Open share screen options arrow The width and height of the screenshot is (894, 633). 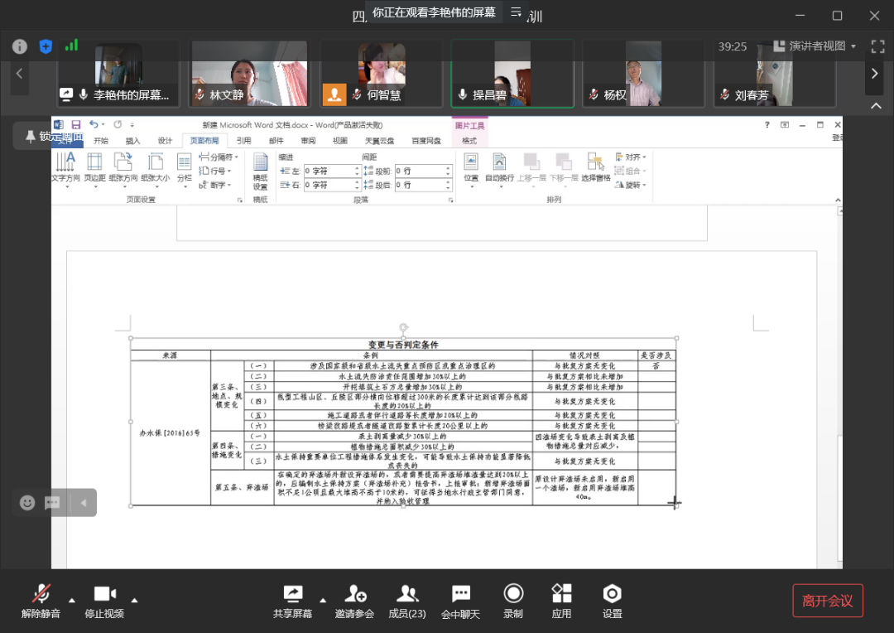(x=323, y=600)
